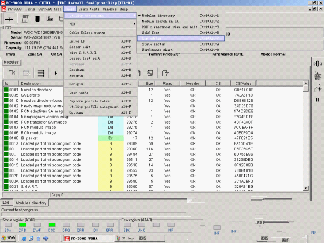Click CS value C8514C88
The image size is (324, 243).
[243, 90]
